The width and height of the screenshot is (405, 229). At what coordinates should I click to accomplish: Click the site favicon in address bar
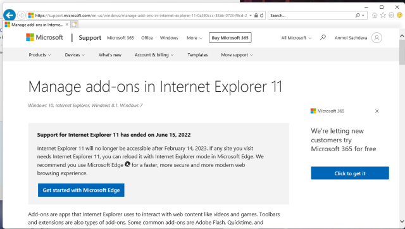31,15
